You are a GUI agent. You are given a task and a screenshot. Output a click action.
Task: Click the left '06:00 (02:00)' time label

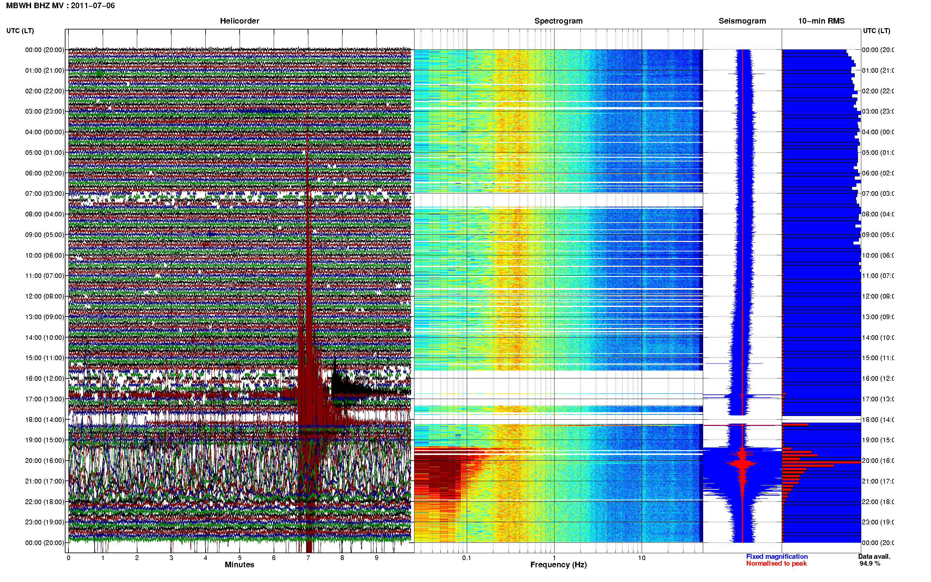coord(45,173)
